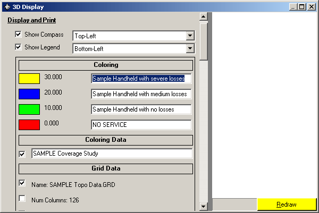Viewport: 319px width, 213px height.
Task: Click the scrollbar down arrow
Action: click(204, 207)
